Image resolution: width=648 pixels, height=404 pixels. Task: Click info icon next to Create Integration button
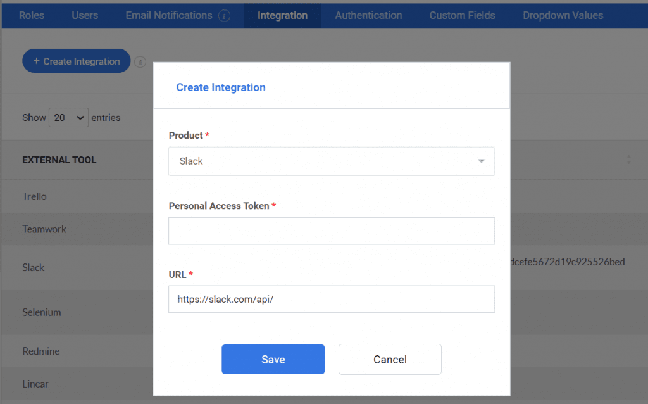click(140, 62)
